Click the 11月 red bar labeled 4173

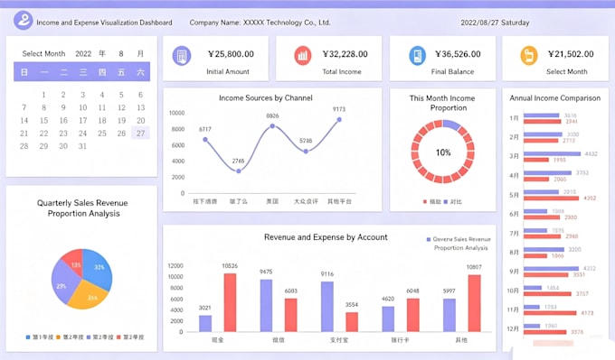[550, 313]
